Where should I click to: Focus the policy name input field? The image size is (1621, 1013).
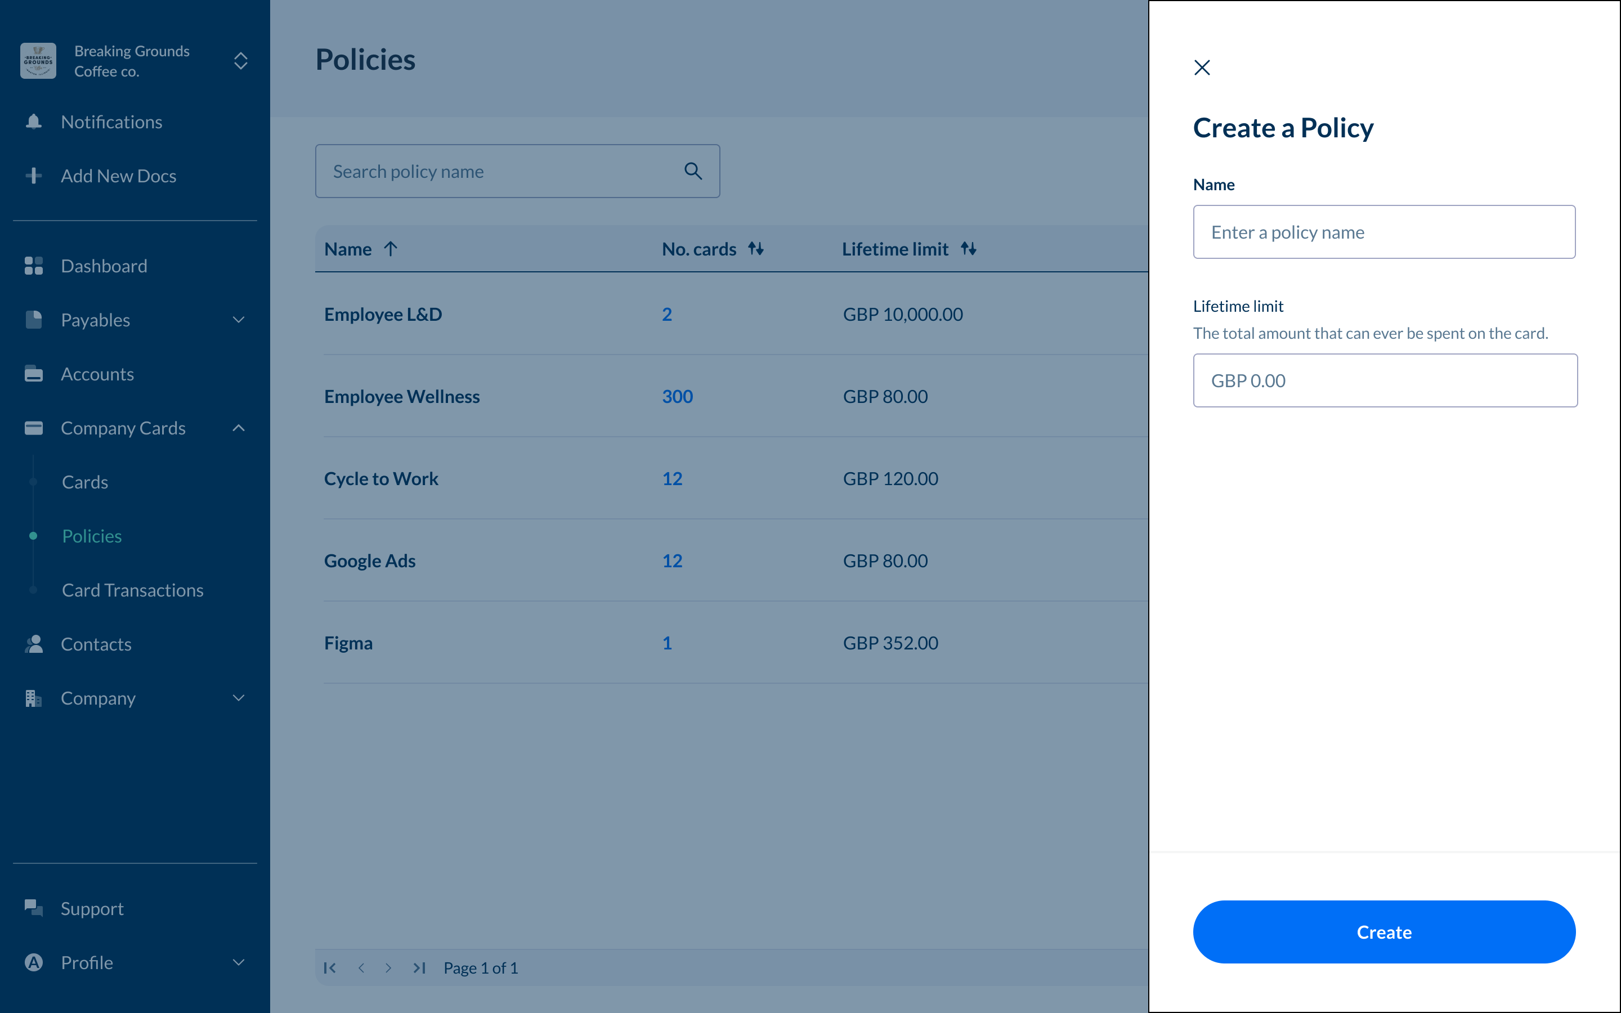point(1384,232)
